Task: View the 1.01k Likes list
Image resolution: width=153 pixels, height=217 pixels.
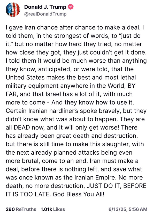Action: 53,209
